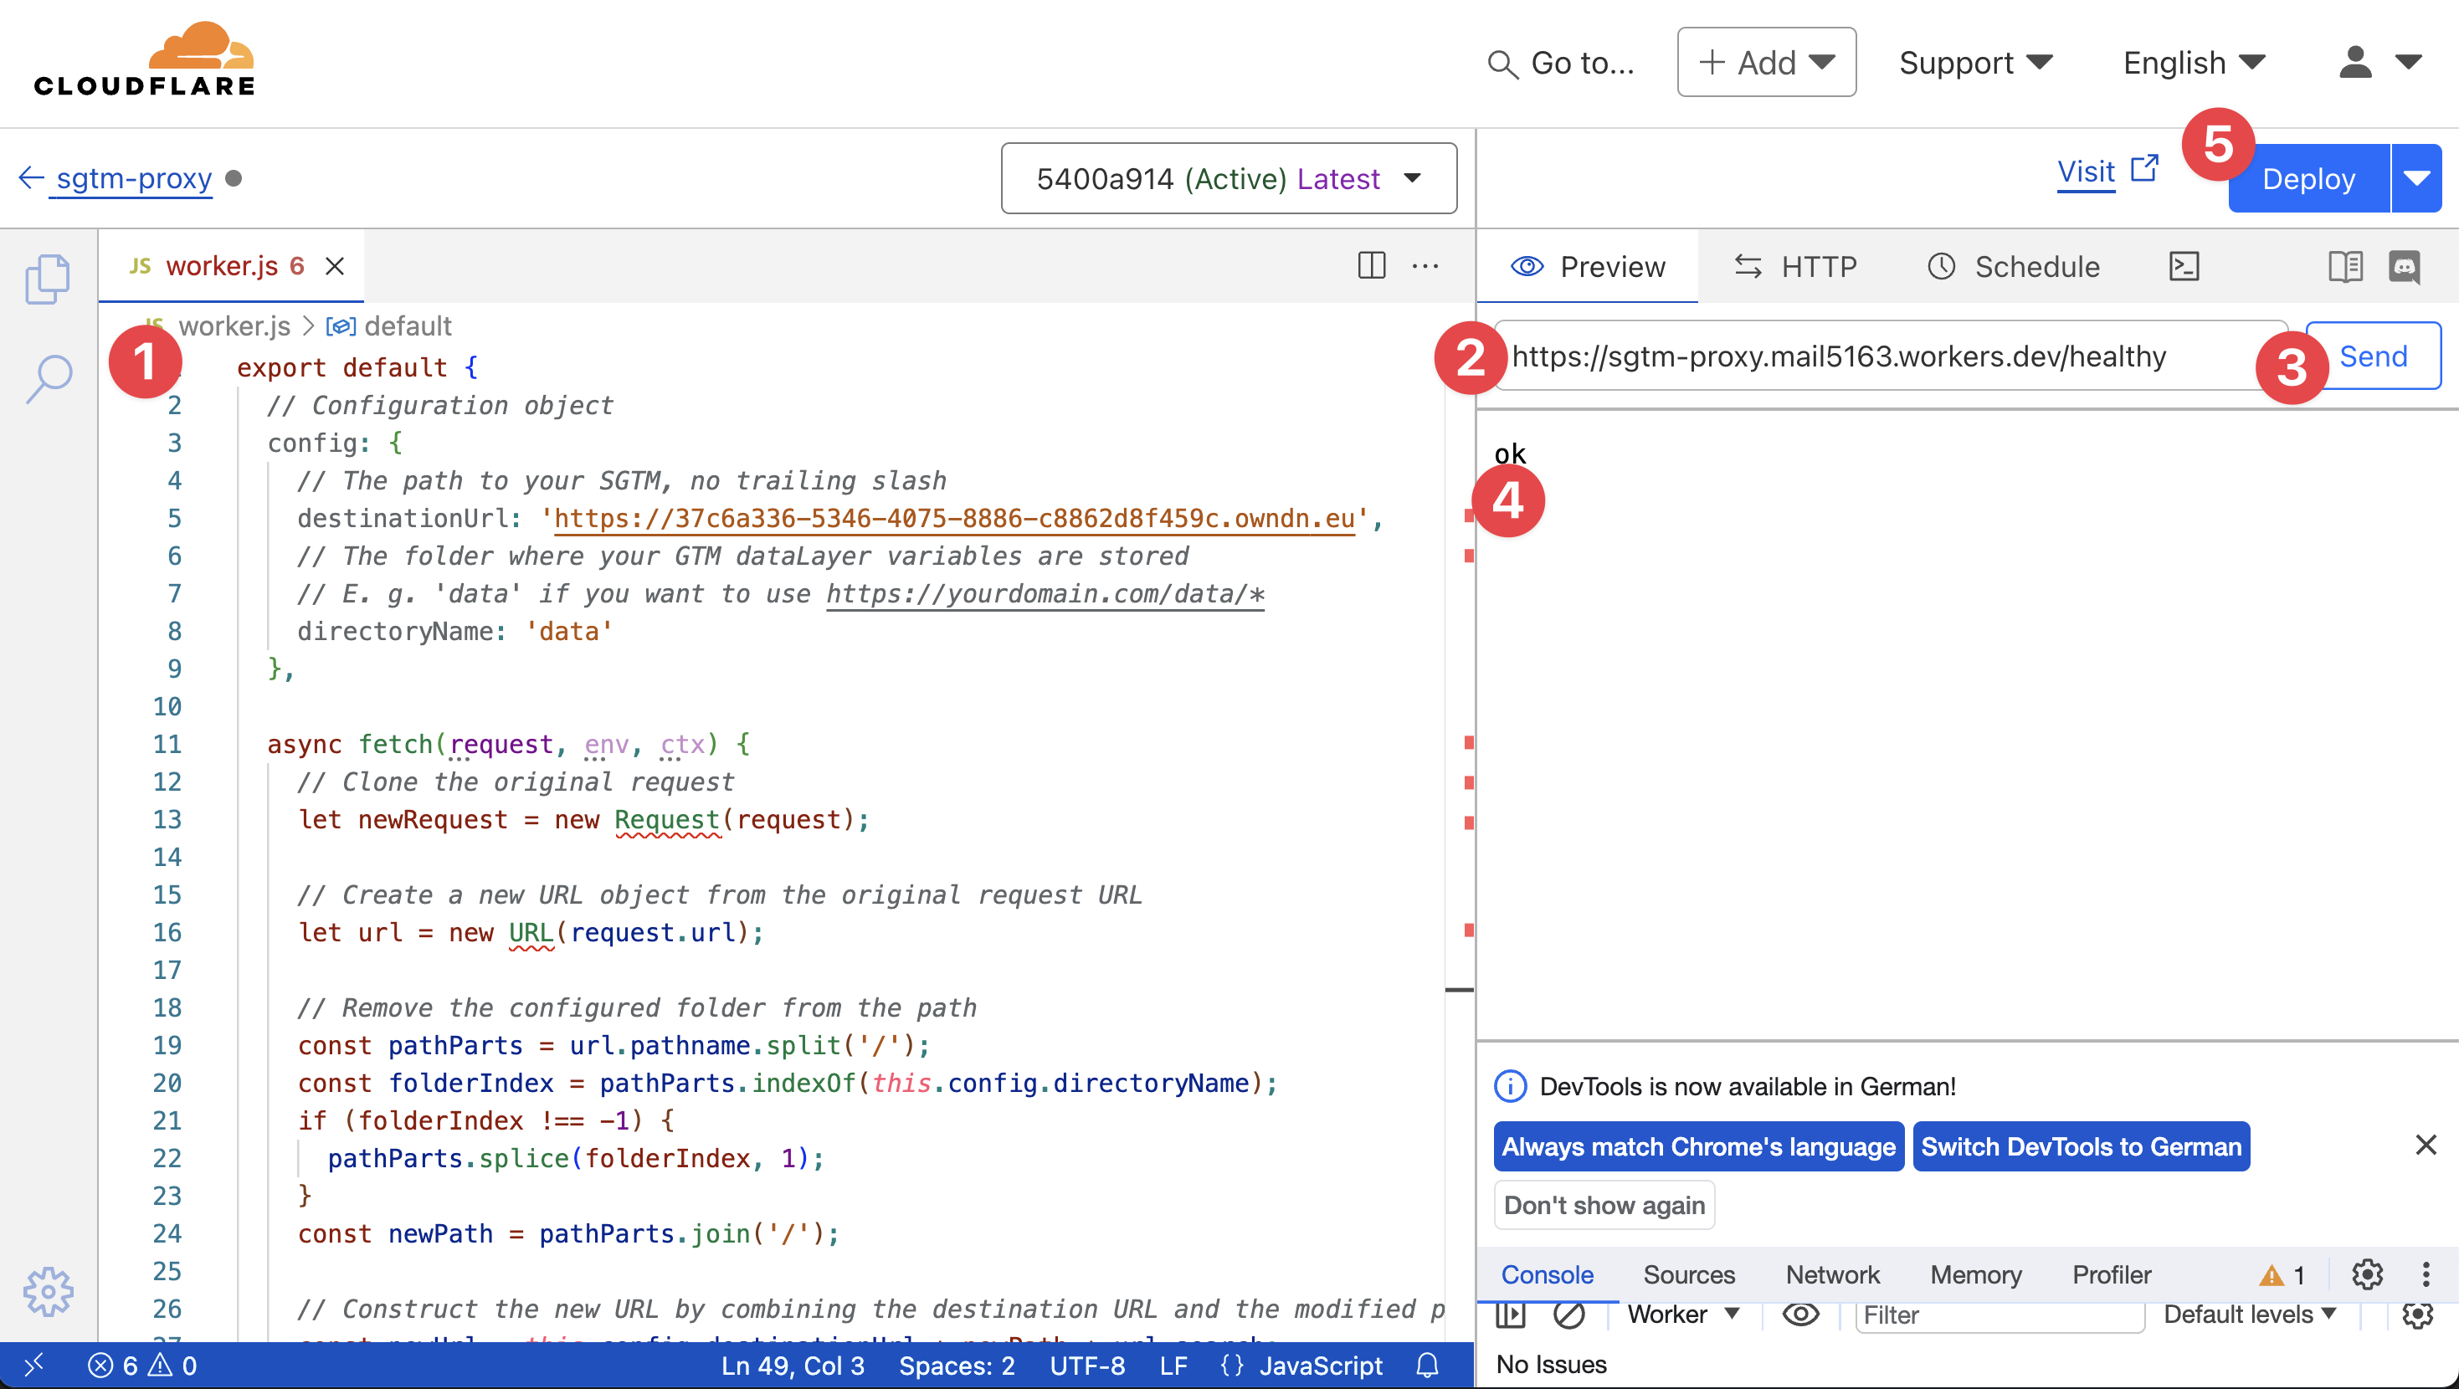Open the Discord community icon
Image resolution: width=2459 pixels, height=1389 pixels.
tap(2404, 266)
